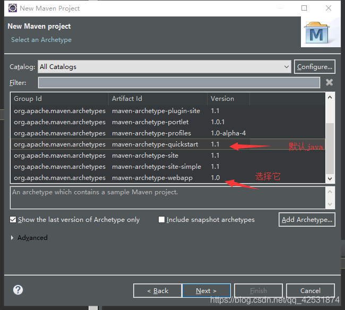
Task: Click version 1.0-alpha-4 cell
Action: click(228, 133)
